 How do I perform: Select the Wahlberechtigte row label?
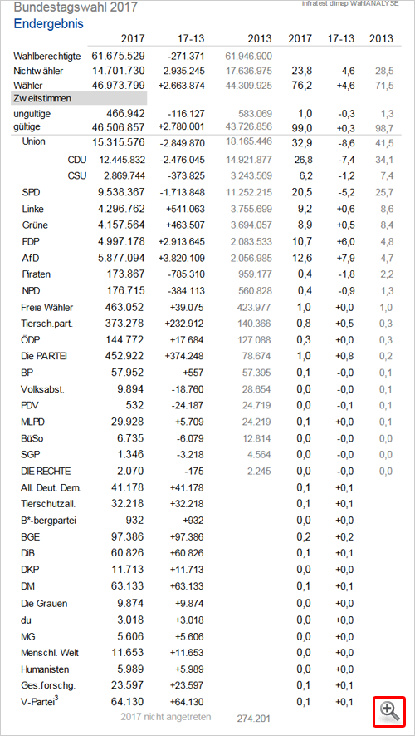point(47,57)
